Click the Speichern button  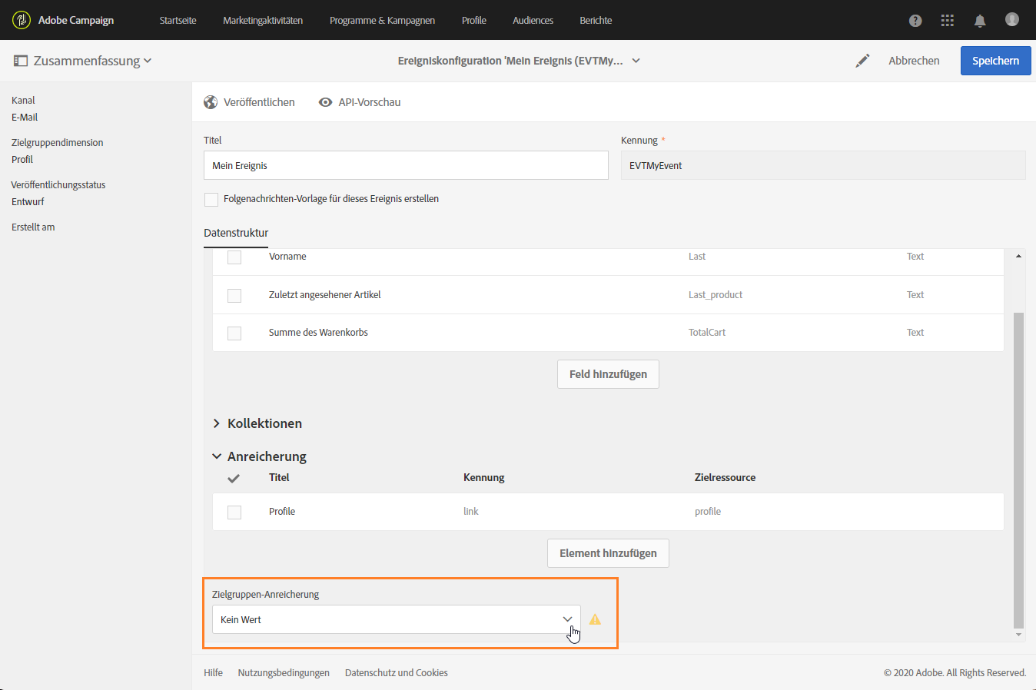tap(995, 61)
